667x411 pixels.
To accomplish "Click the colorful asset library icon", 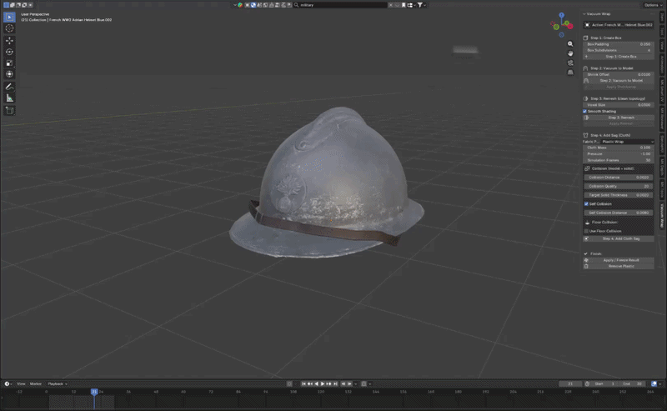I will 240,5.
